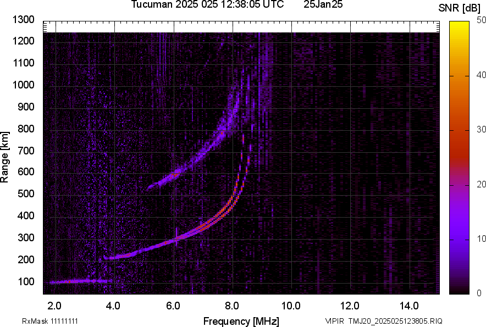The image size is (486, 327).
Task: Click the range tick label '700'
Action: point(26,151)
